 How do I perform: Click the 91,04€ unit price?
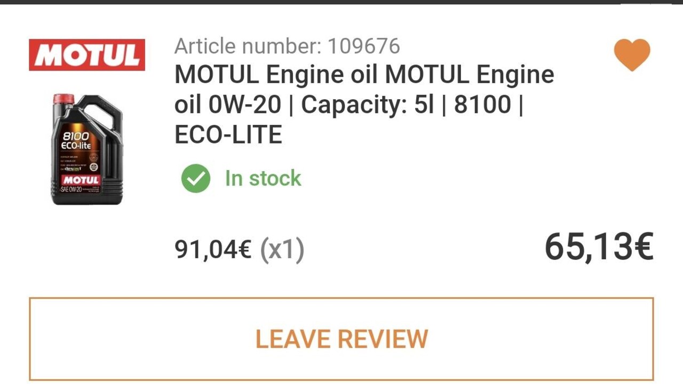coord(213,249)
